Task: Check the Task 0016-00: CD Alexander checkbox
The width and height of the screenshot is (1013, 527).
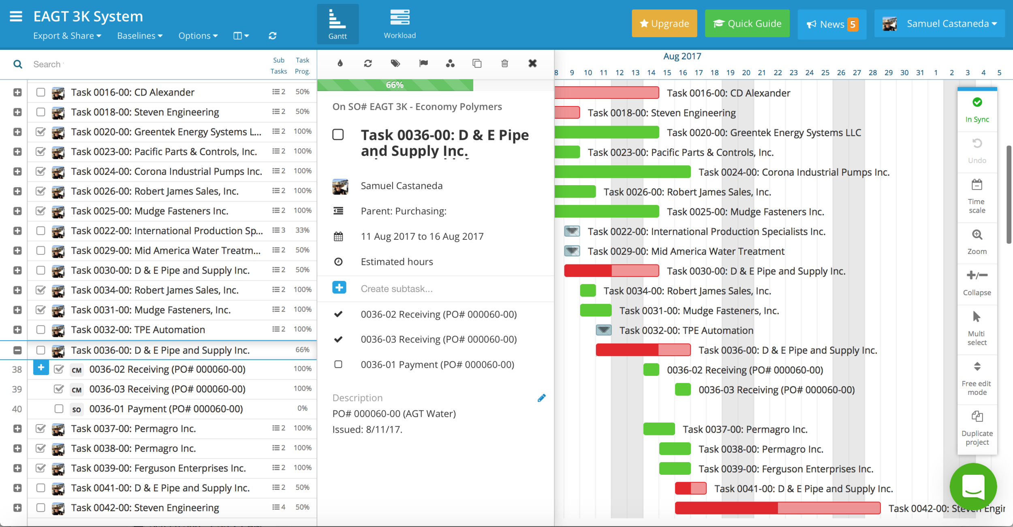Action: point(41,92)
